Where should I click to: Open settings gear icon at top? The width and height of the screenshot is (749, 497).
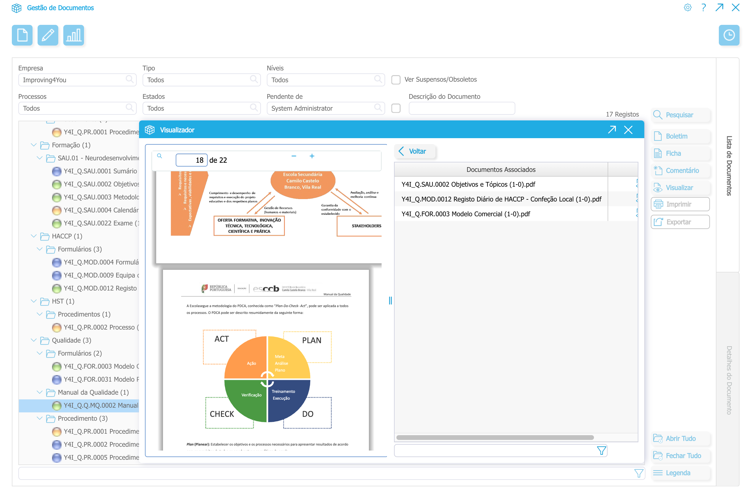coord(687,7)
